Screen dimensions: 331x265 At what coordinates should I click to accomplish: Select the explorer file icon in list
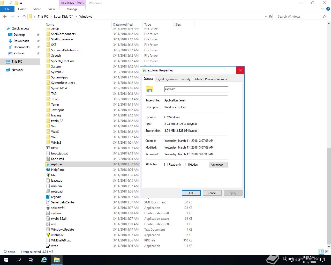tap(48, 164)
